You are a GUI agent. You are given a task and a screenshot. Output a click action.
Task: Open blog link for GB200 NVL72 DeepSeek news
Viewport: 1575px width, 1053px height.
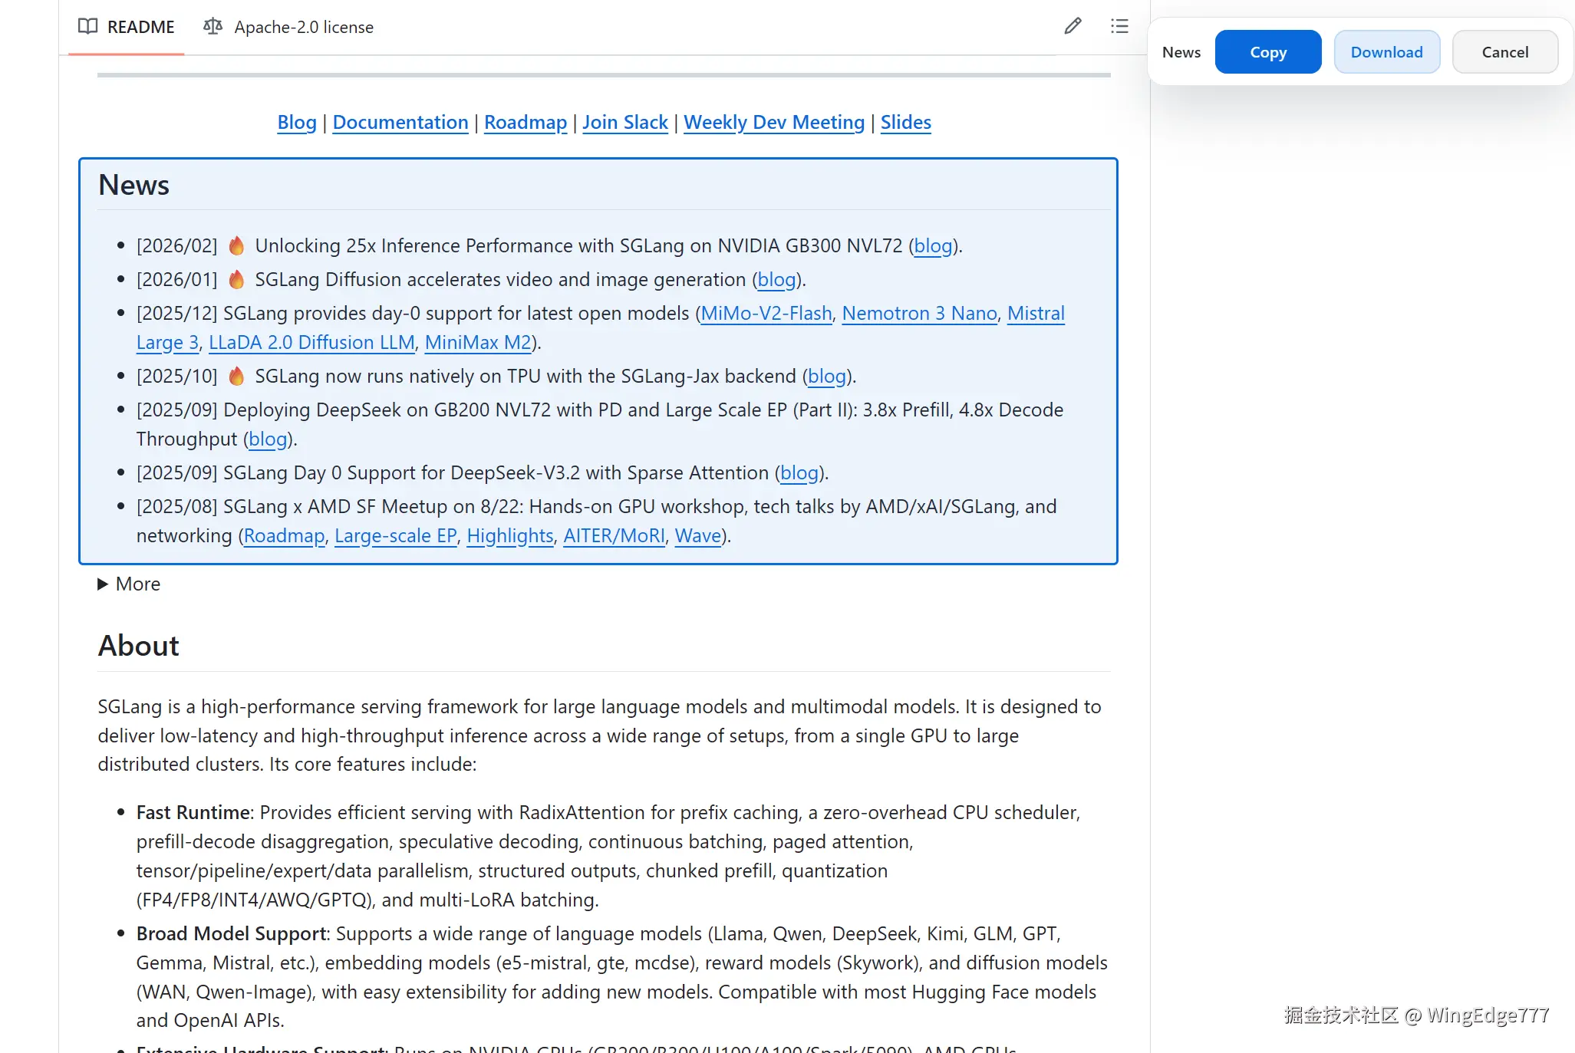tap(268, 439)
